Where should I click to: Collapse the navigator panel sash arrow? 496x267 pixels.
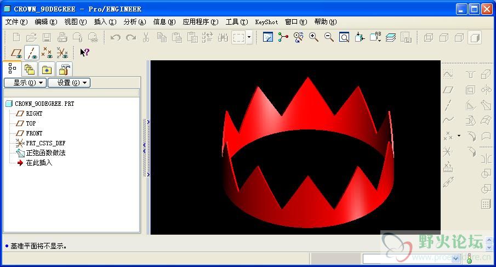pos(145,148)
